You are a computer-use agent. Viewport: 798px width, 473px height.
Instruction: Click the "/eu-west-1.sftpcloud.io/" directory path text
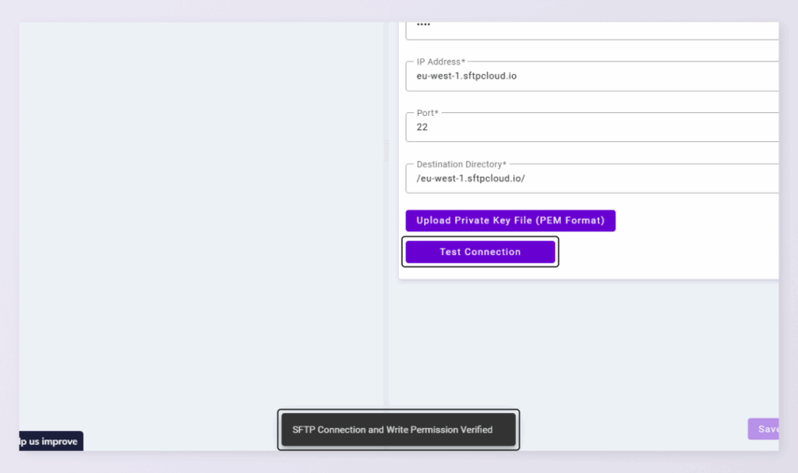[471, 178]
